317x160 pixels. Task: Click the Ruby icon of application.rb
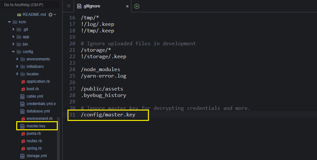[23, 81]
